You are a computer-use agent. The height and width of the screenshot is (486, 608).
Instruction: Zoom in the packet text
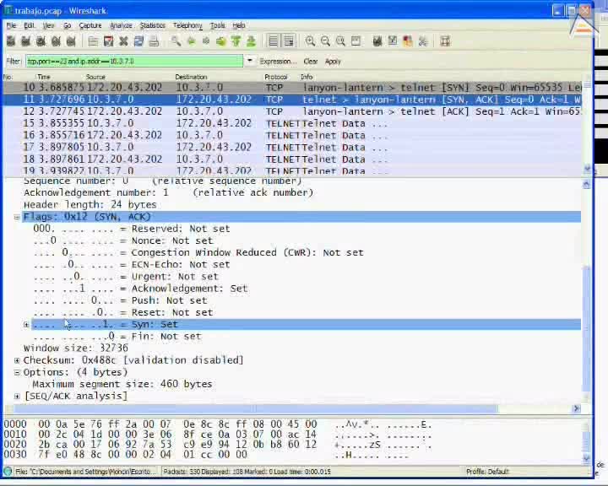tap(310, 41)
